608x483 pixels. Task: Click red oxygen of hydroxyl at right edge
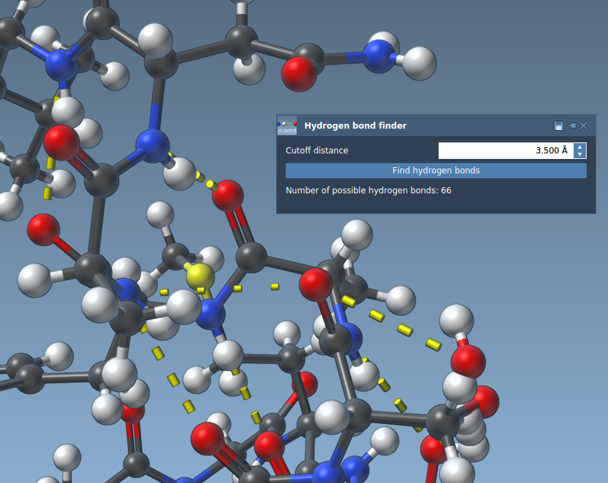pos(468,361)
